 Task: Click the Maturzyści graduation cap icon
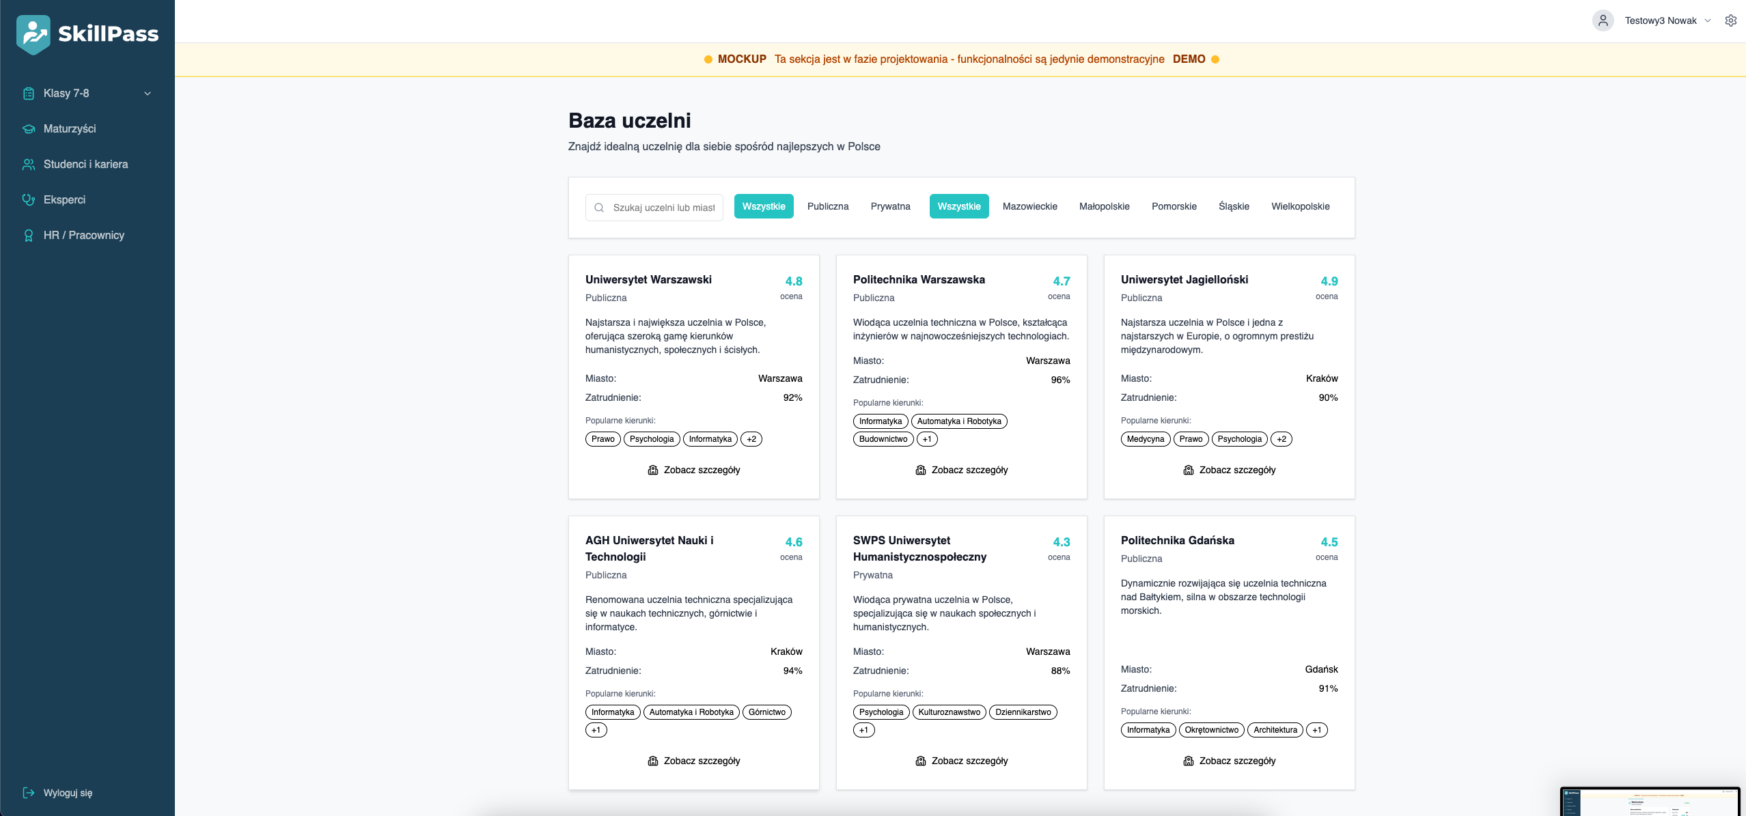pyautogui.click(x=29, y=129)
